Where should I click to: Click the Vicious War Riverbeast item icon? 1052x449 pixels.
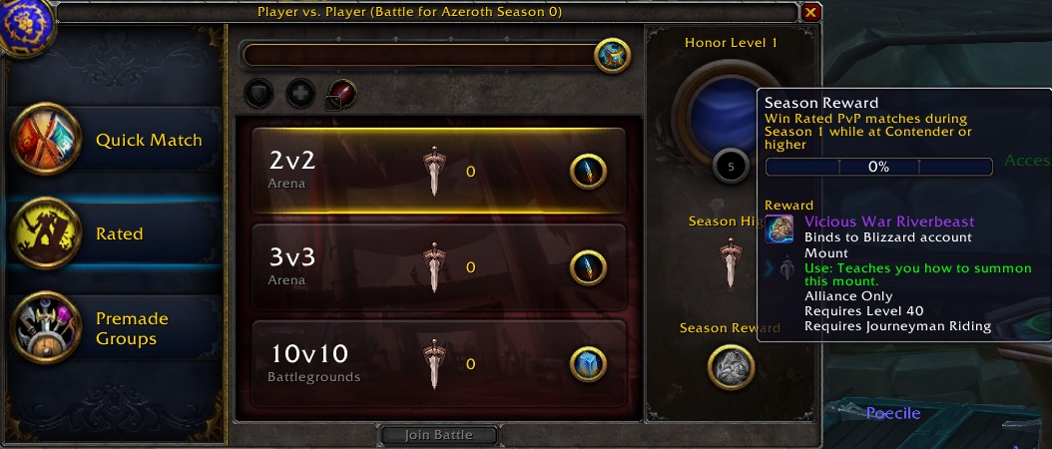point(780,229)
